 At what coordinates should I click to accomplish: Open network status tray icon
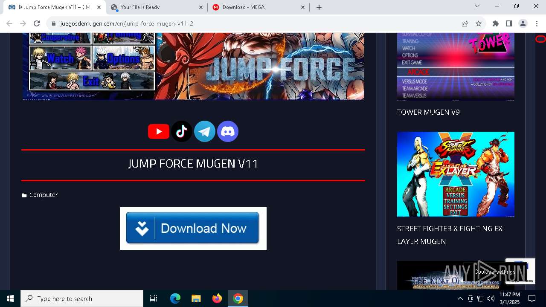coord(481,298)
